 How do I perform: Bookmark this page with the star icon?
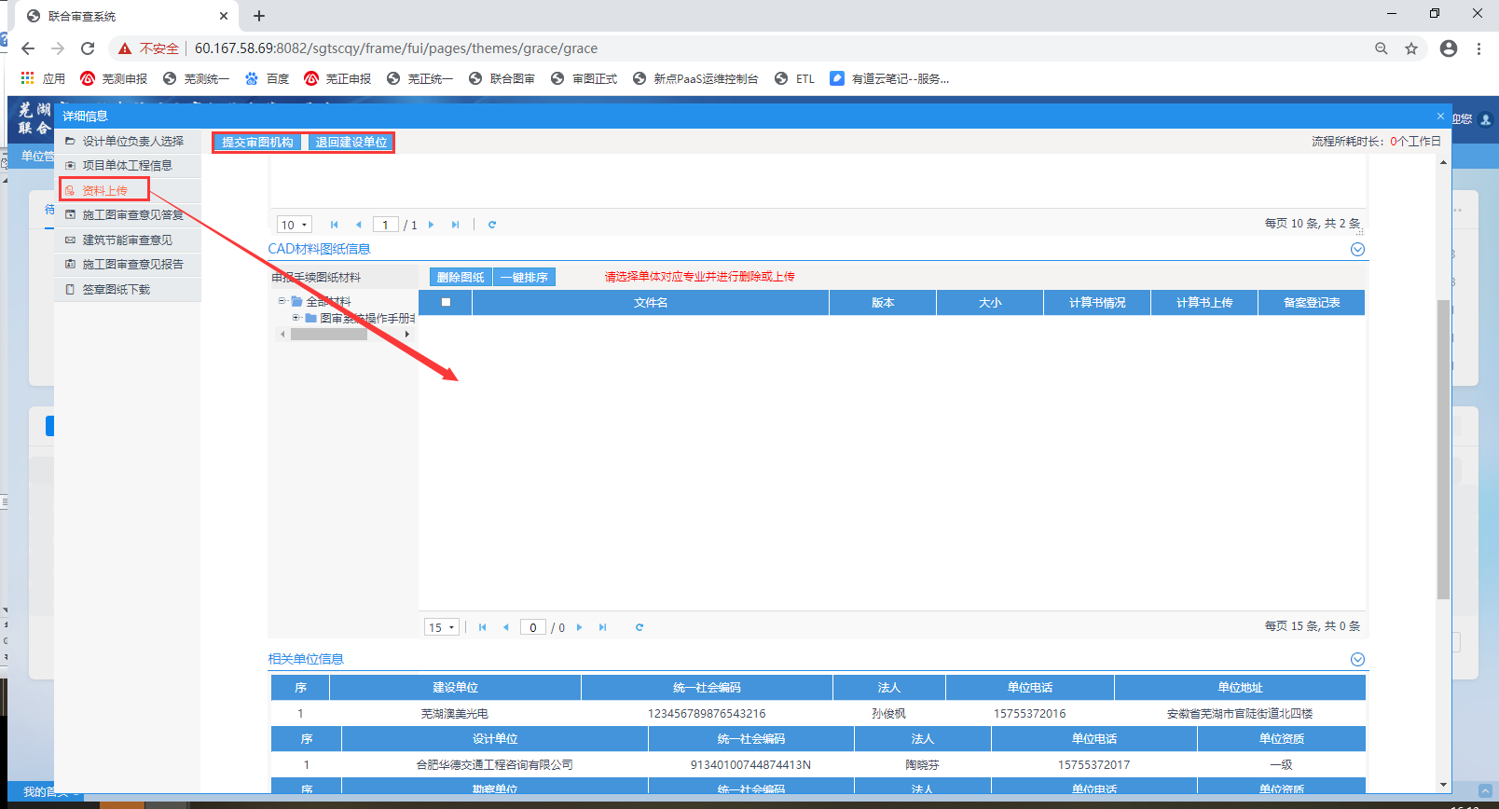click(x=1411, y=48)
